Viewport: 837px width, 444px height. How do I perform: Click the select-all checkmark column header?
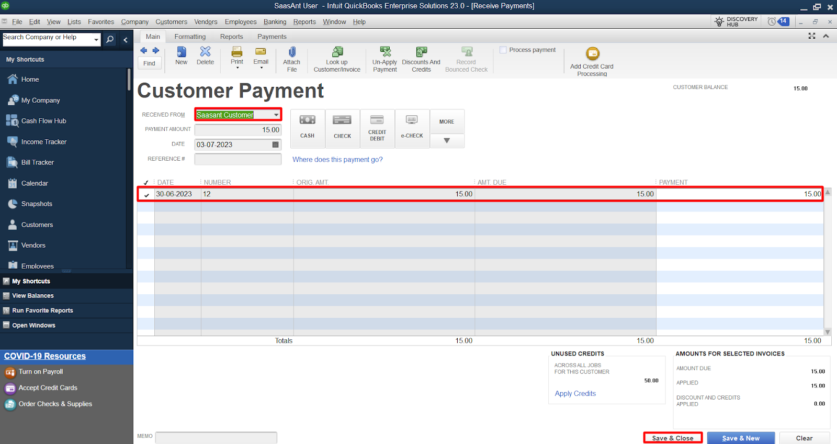pos(146,183)
